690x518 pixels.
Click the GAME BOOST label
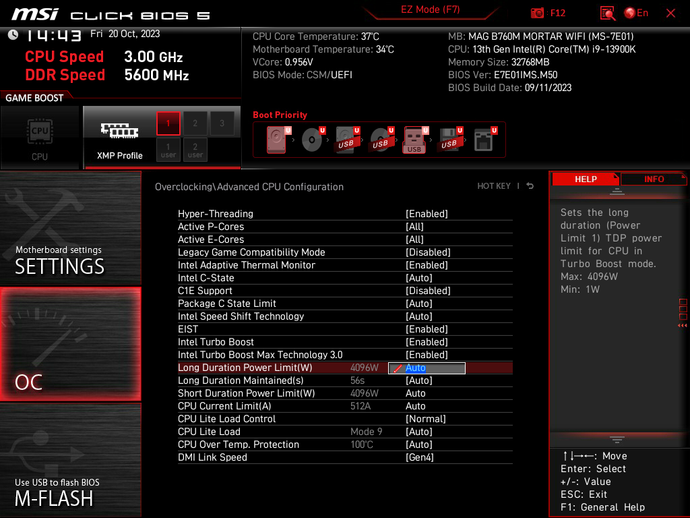(34, 98)
